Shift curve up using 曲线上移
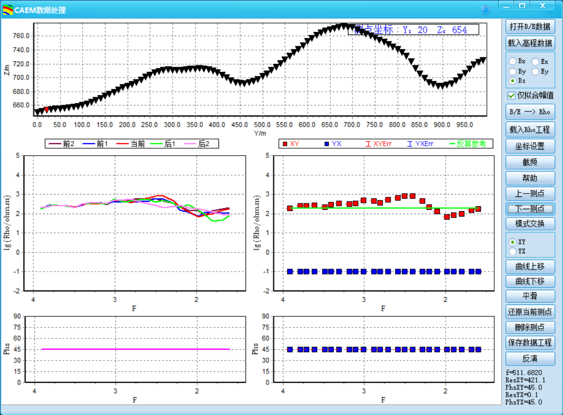The image size is (563, 415). (530, 267)
